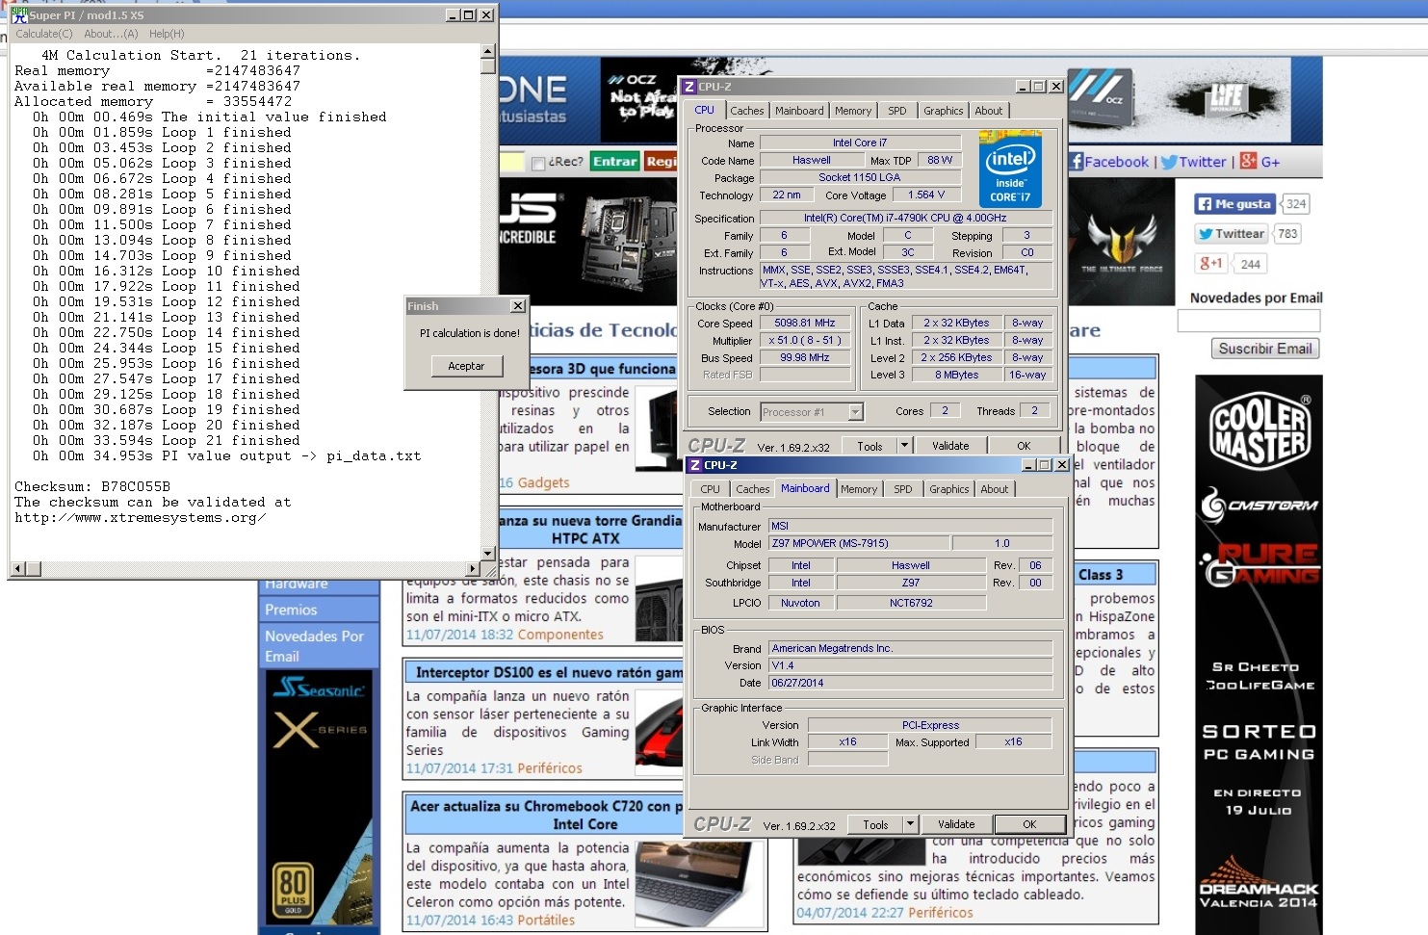Expand Tools dropdown arrow in upper CPU-Z
The width and height of the screenshot is (1428, 935).
point(904,445)
